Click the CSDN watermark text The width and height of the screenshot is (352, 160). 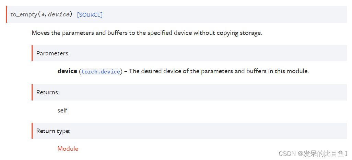pyautogui.click(x=287, y=154)
